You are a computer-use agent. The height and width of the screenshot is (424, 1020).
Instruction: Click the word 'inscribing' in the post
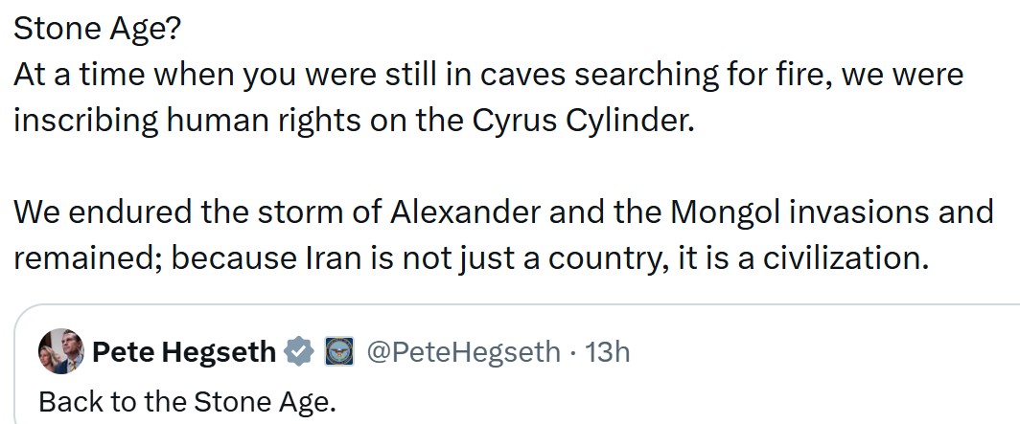click(85, 122)
